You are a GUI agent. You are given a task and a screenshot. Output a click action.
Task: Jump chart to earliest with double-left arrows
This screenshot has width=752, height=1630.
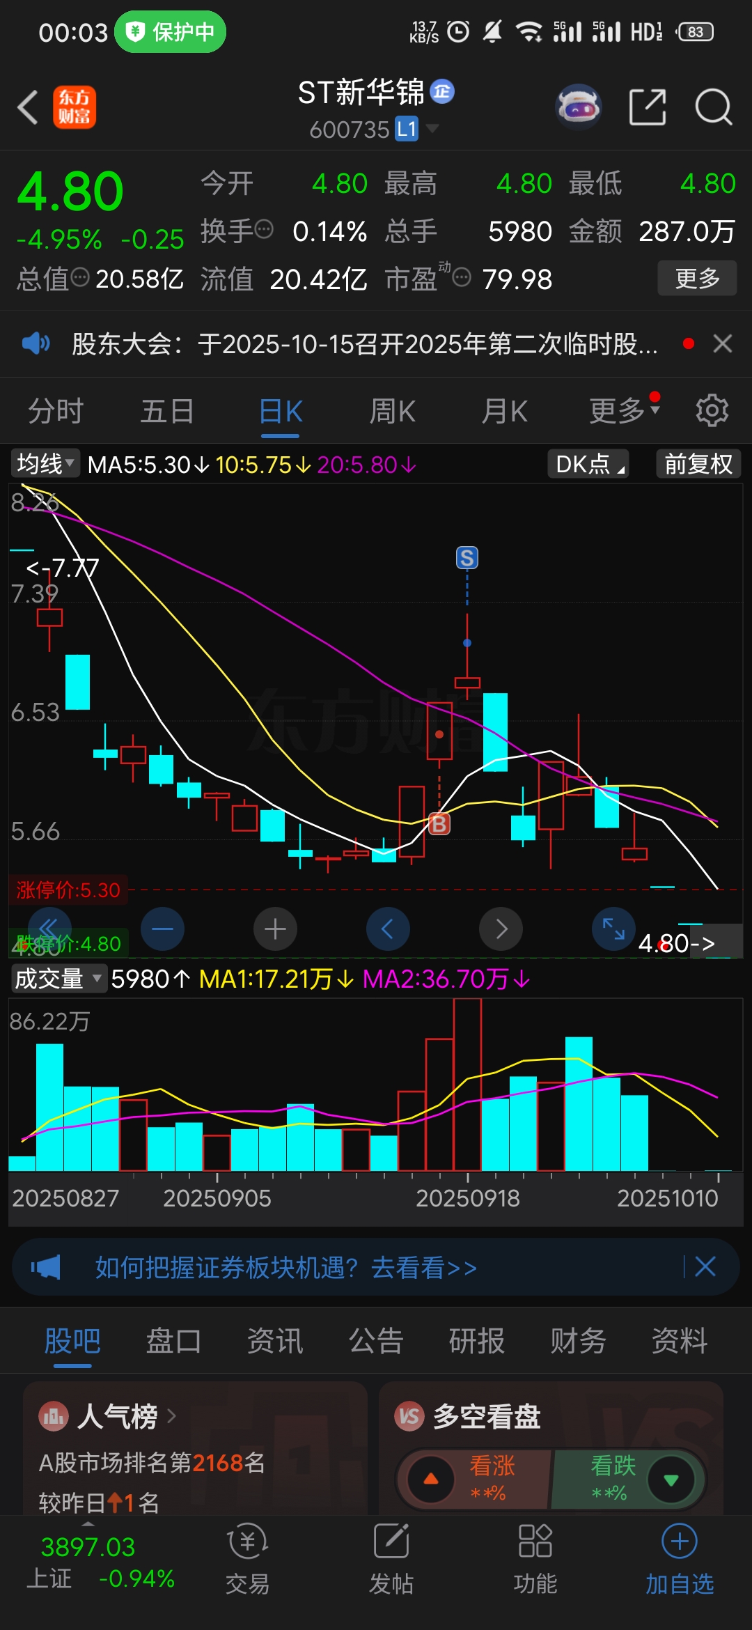coord(49,929)
